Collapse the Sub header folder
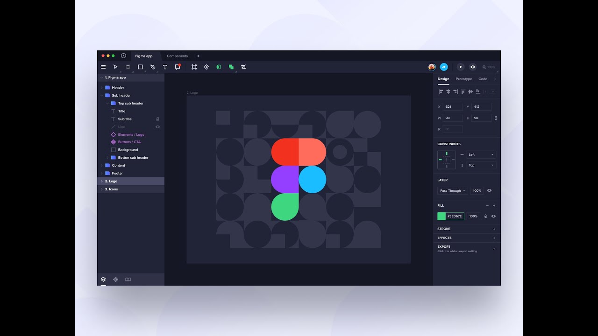Image resolution: width=598 pixels, height=336 pixels. [101, 96]
